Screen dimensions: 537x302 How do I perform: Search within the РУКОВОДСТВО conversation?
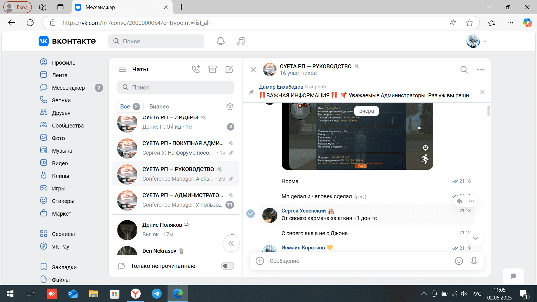(x=464, y=70)
